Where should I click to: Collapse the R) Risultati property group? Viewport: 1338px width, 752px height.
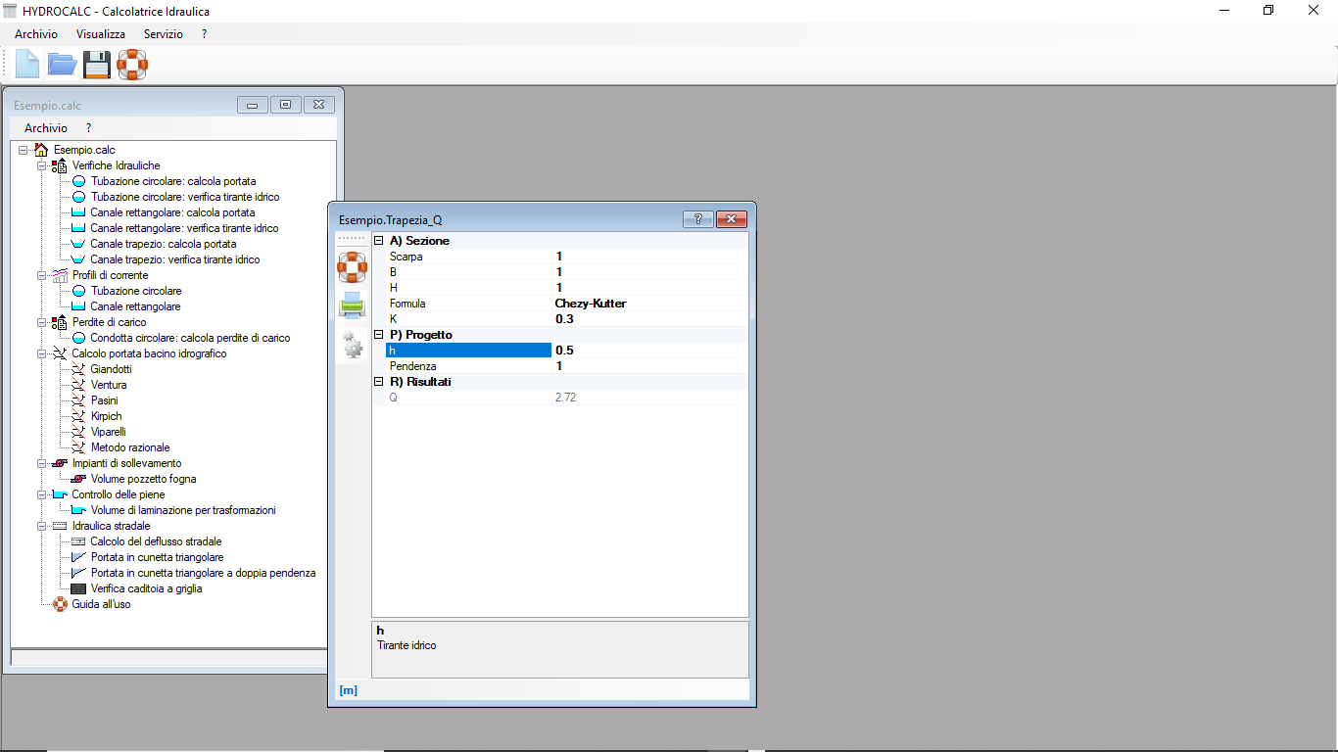(x=379, y=382)
